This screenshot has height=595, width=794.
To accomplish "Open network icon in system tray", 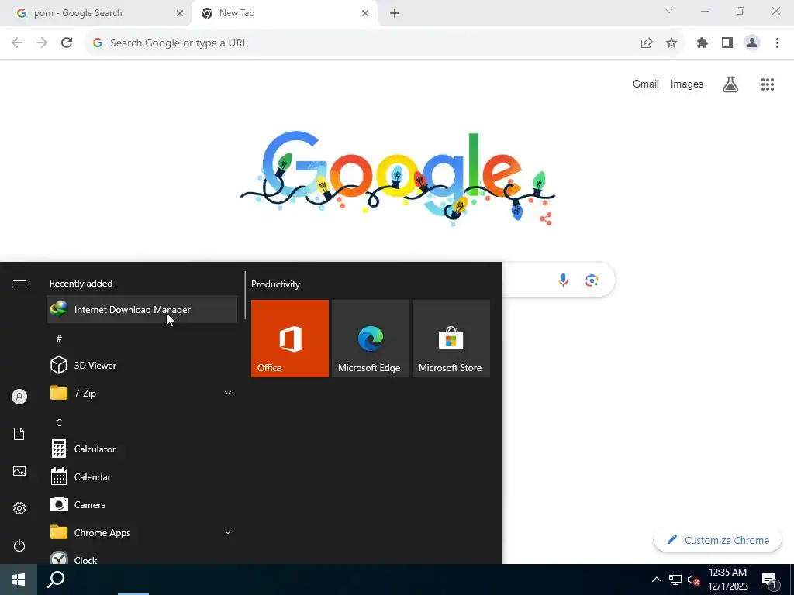I will [x=675, y=580].
